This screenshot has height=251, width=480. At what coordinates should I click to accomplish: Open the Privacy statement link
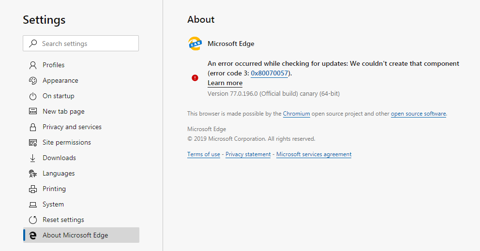tap(248, 154)
